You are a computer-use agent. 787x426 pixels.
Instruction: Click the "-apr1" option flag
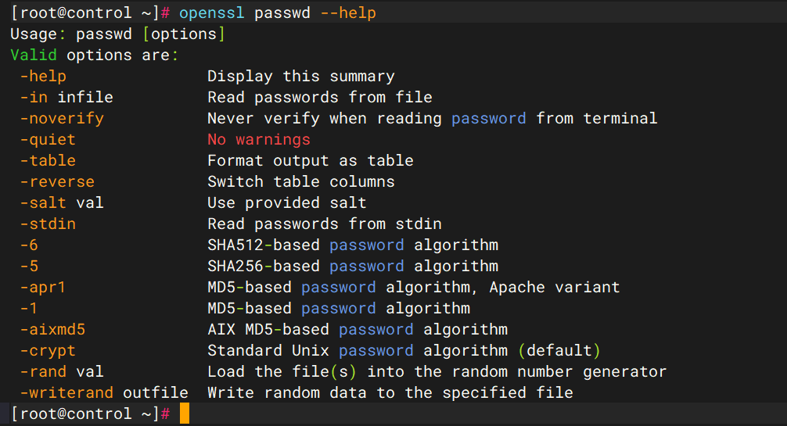coord(43,288)
